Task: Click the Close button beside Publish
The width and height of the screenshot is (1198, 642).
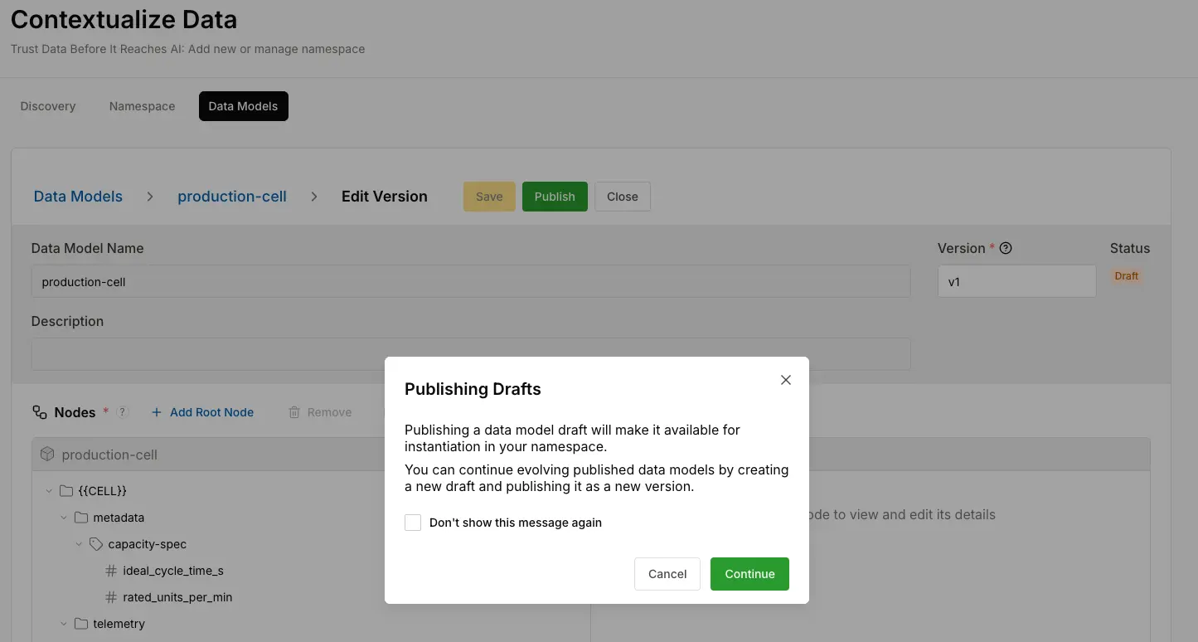Action: point(623,197)
